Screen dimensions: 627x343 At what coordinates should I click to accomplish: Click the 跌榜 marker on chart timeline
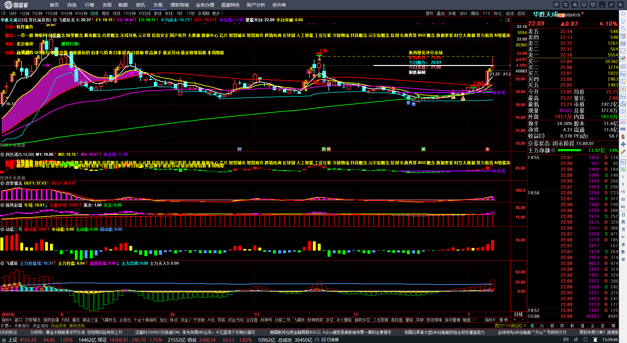click(x=326, y=149)
